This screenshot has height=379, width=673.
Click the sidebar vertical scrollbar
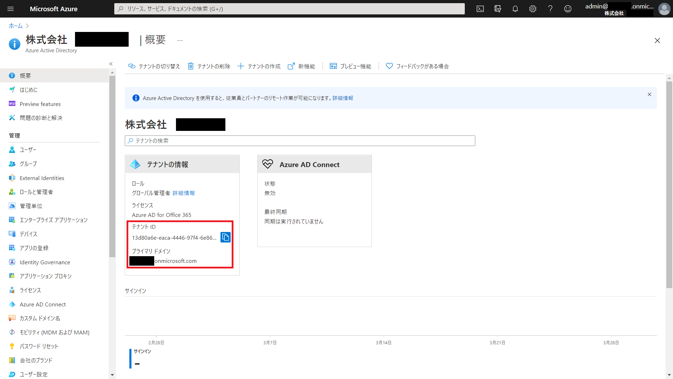(112, 167)
